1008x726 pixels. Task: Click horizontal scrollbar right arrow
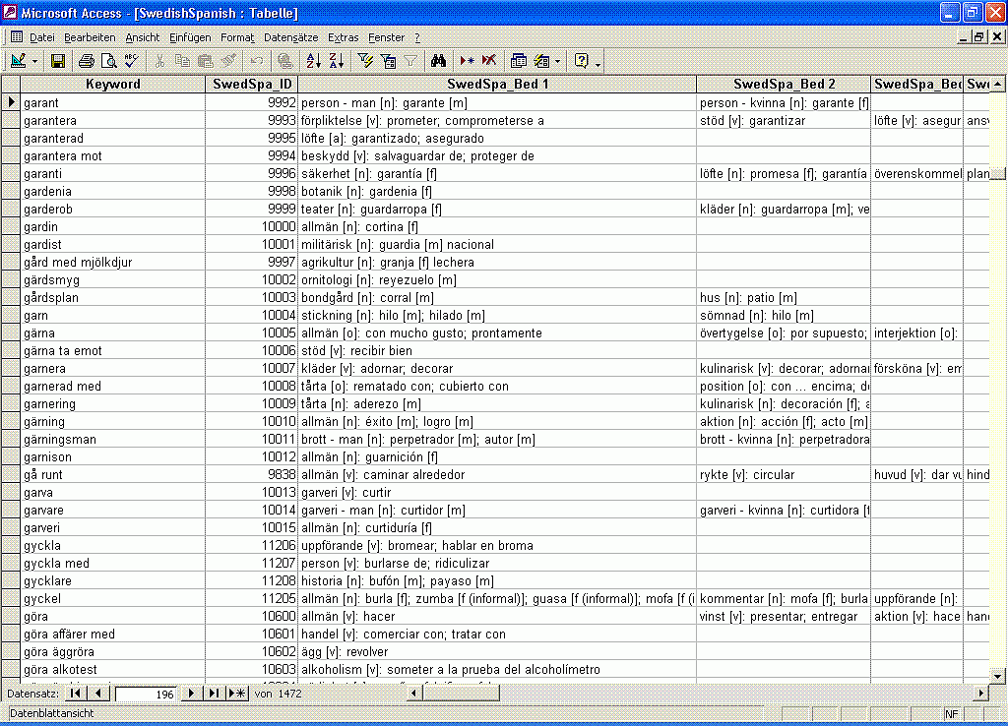click(x=981, y=694)
